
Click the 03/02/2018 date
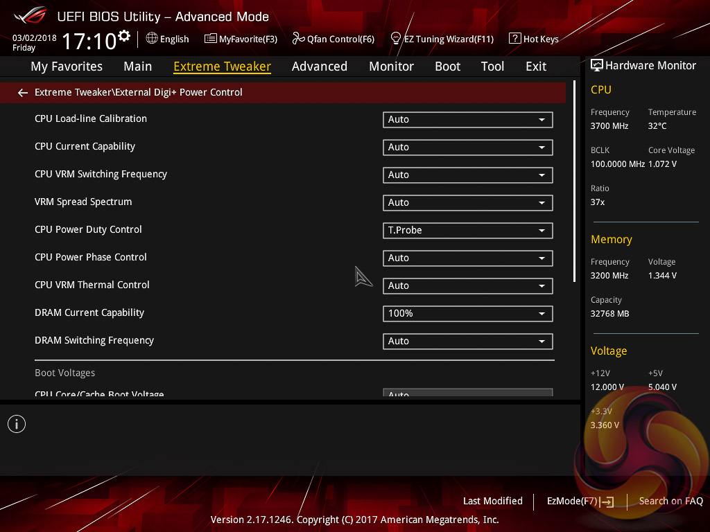click(x=35, y=38)
